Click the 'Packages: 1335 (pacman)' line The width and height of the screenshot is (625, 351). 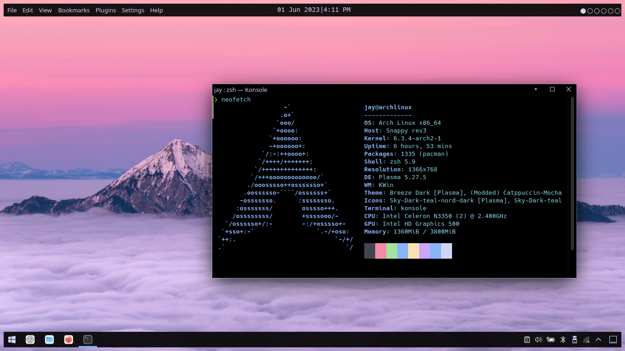coord(406,154)
